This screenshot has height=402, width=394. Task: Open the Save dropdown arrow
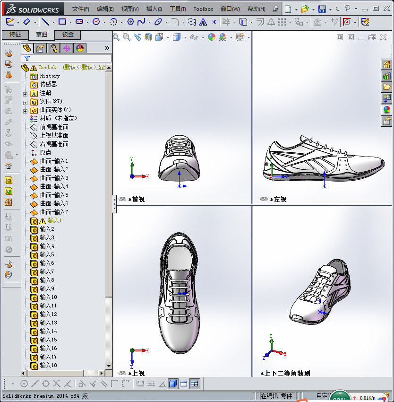pos(330,9)
